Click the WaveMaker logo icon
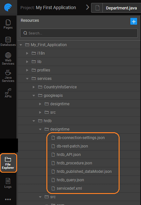This screenshot has width=141, height=205. 8,7
